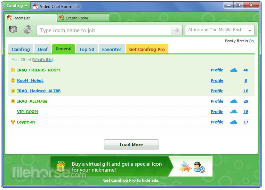Click user count 40 for IRaQ_FRIENDS_ROOM

(246, 70)
